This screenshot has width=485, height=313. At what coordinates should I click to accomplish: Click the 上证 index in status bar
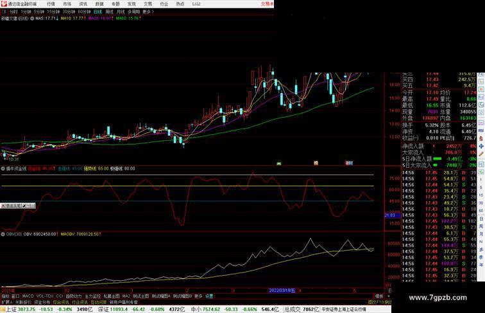(11, 309)
